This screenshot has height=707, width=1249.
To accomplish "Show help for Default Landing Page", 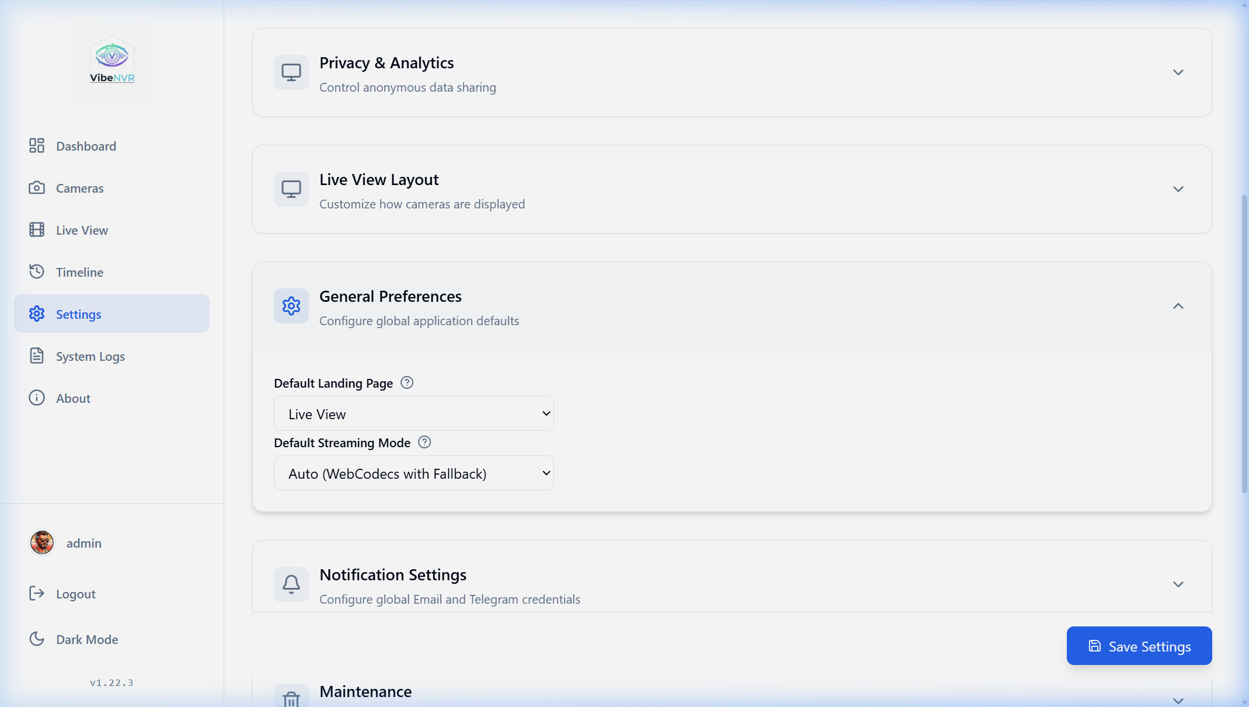I will coord(407,382).
